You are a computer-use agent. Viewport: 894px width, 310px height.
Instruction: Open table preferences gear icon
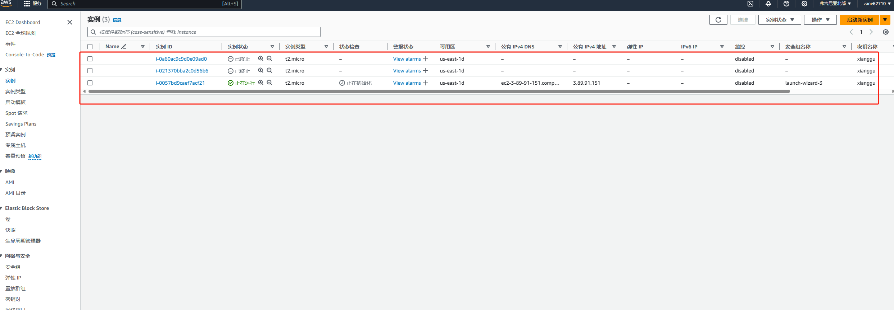point(886,32)
